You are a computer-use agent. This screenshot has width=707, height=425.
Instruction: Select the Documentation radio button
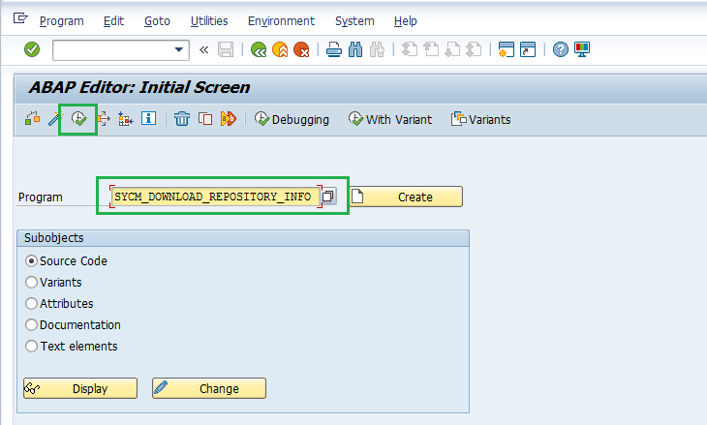click(x=31, y=324)
